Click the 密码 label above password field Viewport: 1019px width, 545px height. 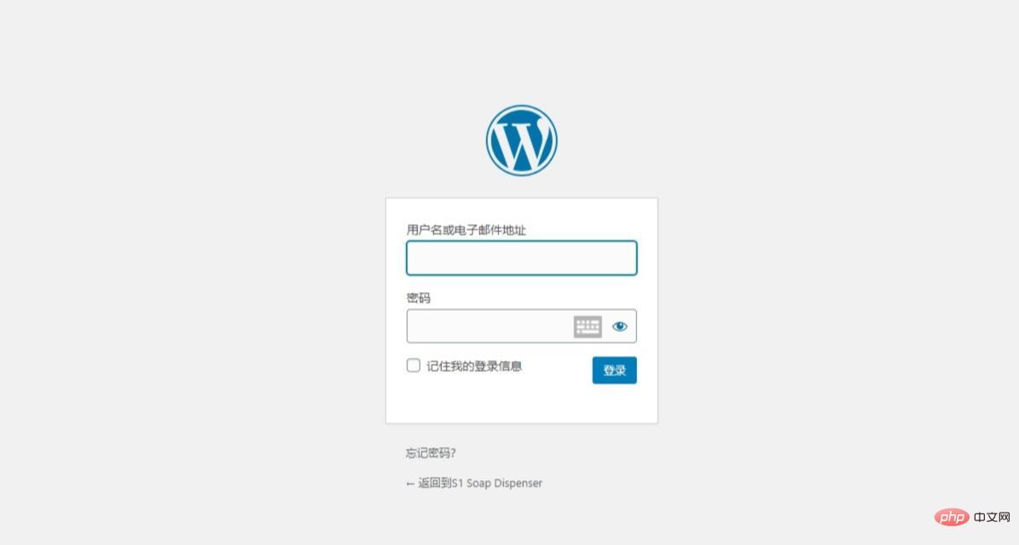[x=419, y=298]
